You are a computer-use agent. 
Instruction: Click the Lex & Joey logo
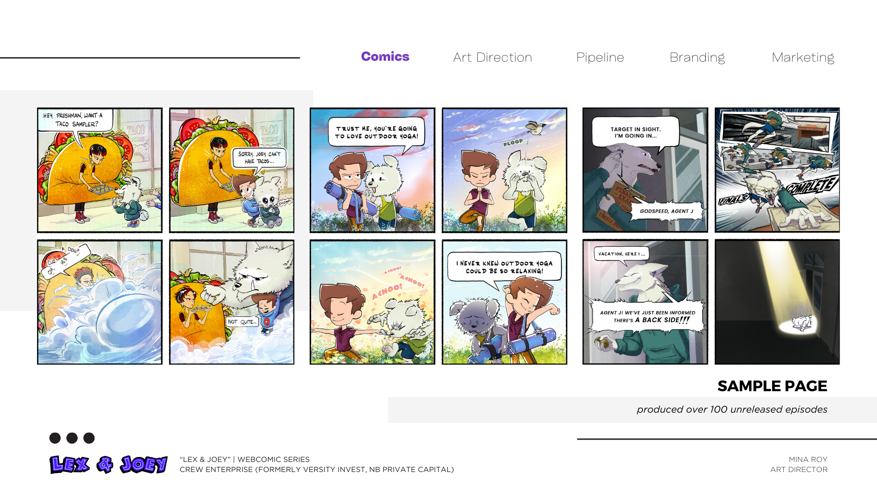tap(108, 464)
